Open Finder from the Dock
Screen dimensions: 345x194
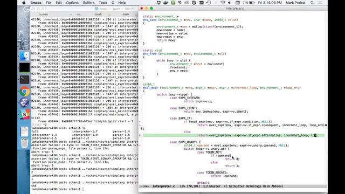tap(24, 56)
